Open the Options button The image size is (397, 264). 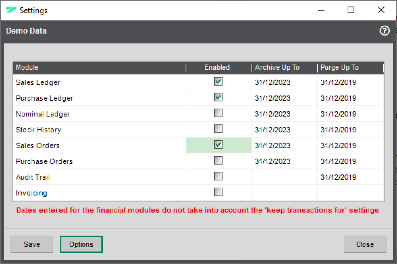click(81, 244)
